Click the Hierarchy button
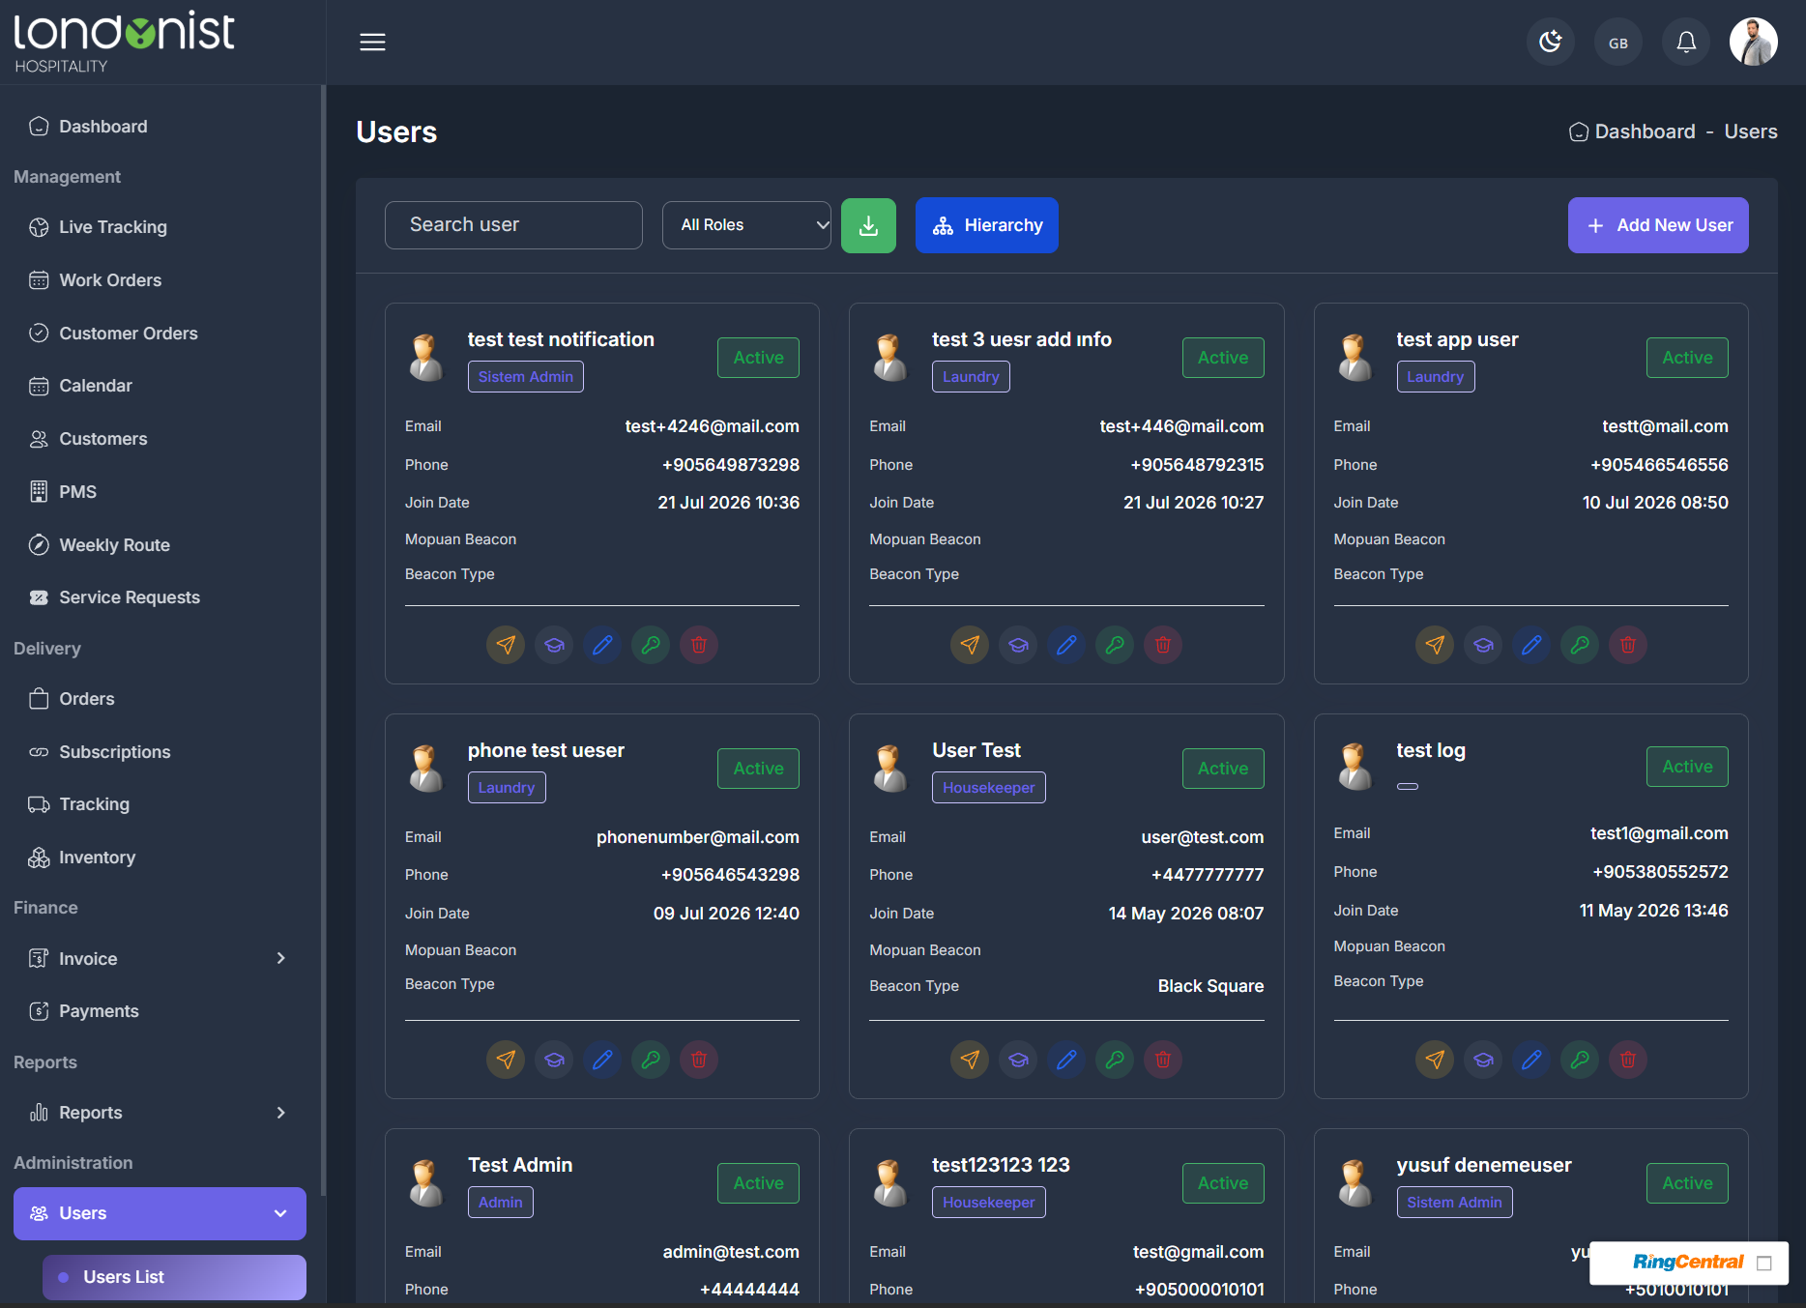The image size is (1806, 1308). (986, 225)
